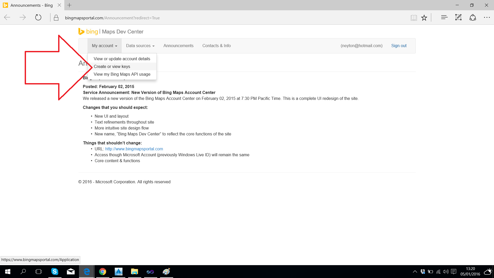Open Action Center notifications icon
The width and height of the screenshot is (494, 278).
(x=454, y=272)
